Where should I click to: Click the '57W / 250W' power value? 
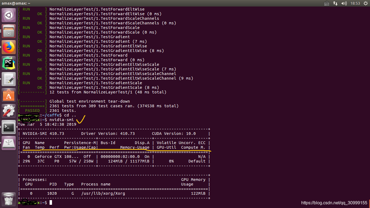81,161
